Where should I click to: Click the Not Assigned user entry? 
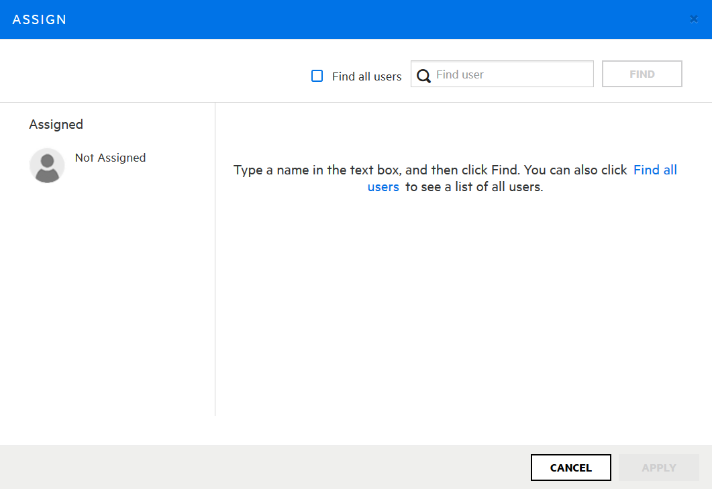tap(110, 158)
